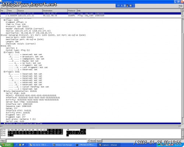Sort packets by the Info column
This screenshot has height=147, width=184.
[129, 11]
